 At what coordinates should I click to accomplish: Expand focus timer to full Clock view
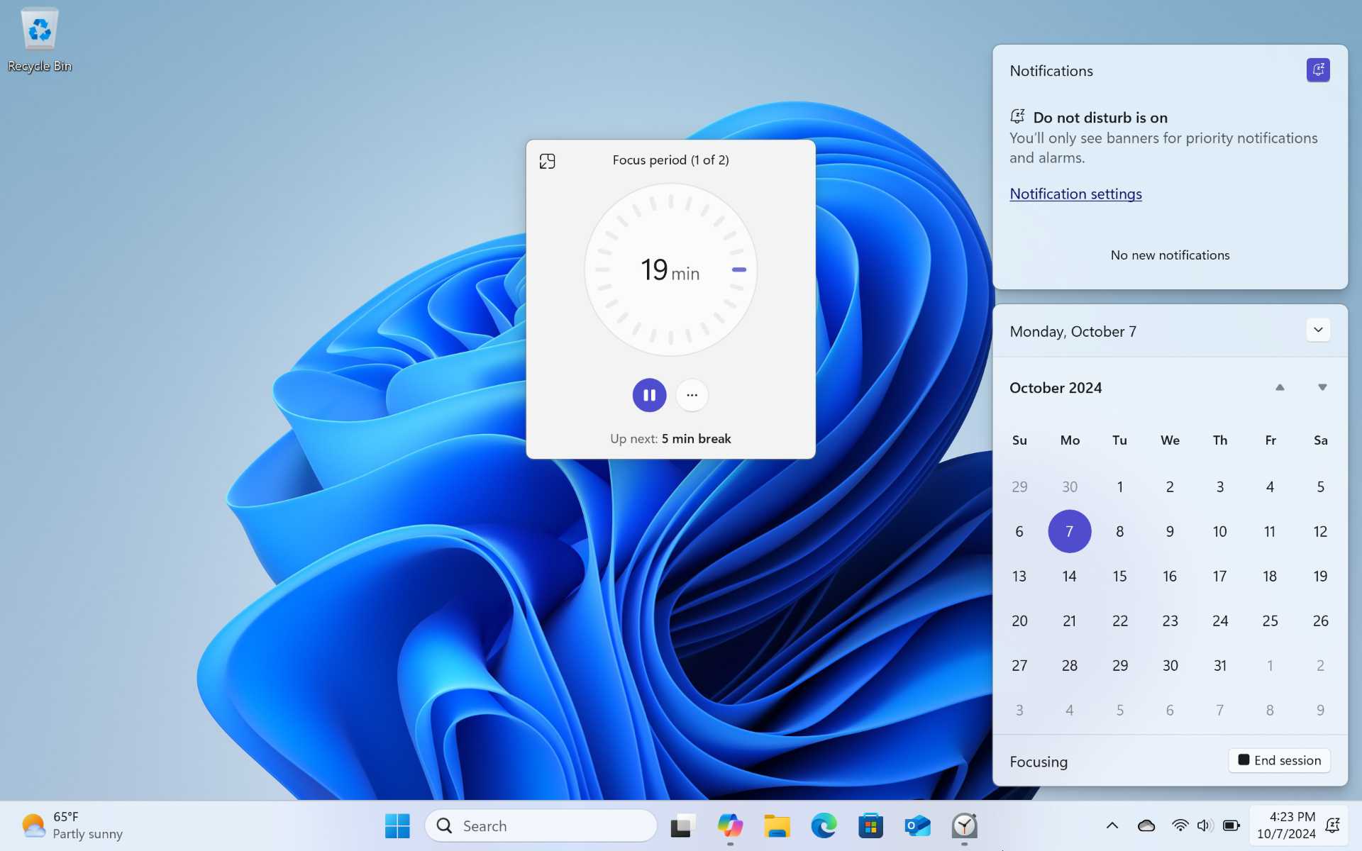point(547,161)
